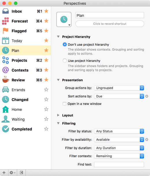Open the Group actions by dropdown
Image resolution: width=150 pixels, height=176 pixels.
point(119,88)
